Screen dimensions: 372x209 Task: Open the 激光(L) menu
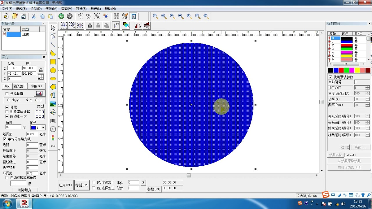point(96,9)
